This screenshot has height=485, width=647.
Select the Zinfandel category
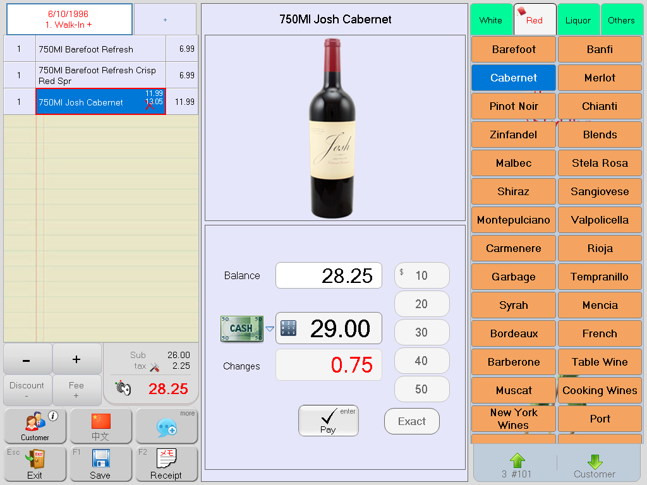coord(514,135)
